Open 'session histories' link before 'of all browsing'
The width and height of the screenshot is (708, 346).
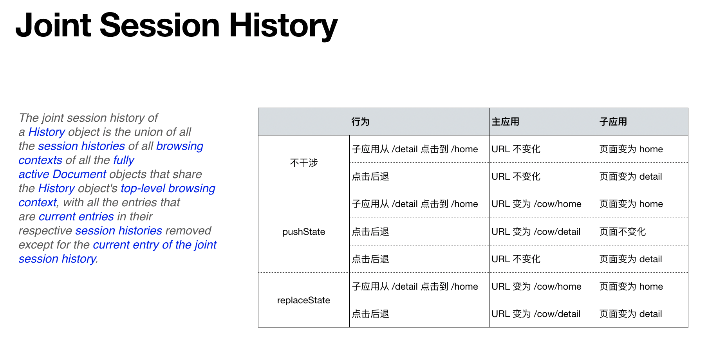click(x=81, y=146)
